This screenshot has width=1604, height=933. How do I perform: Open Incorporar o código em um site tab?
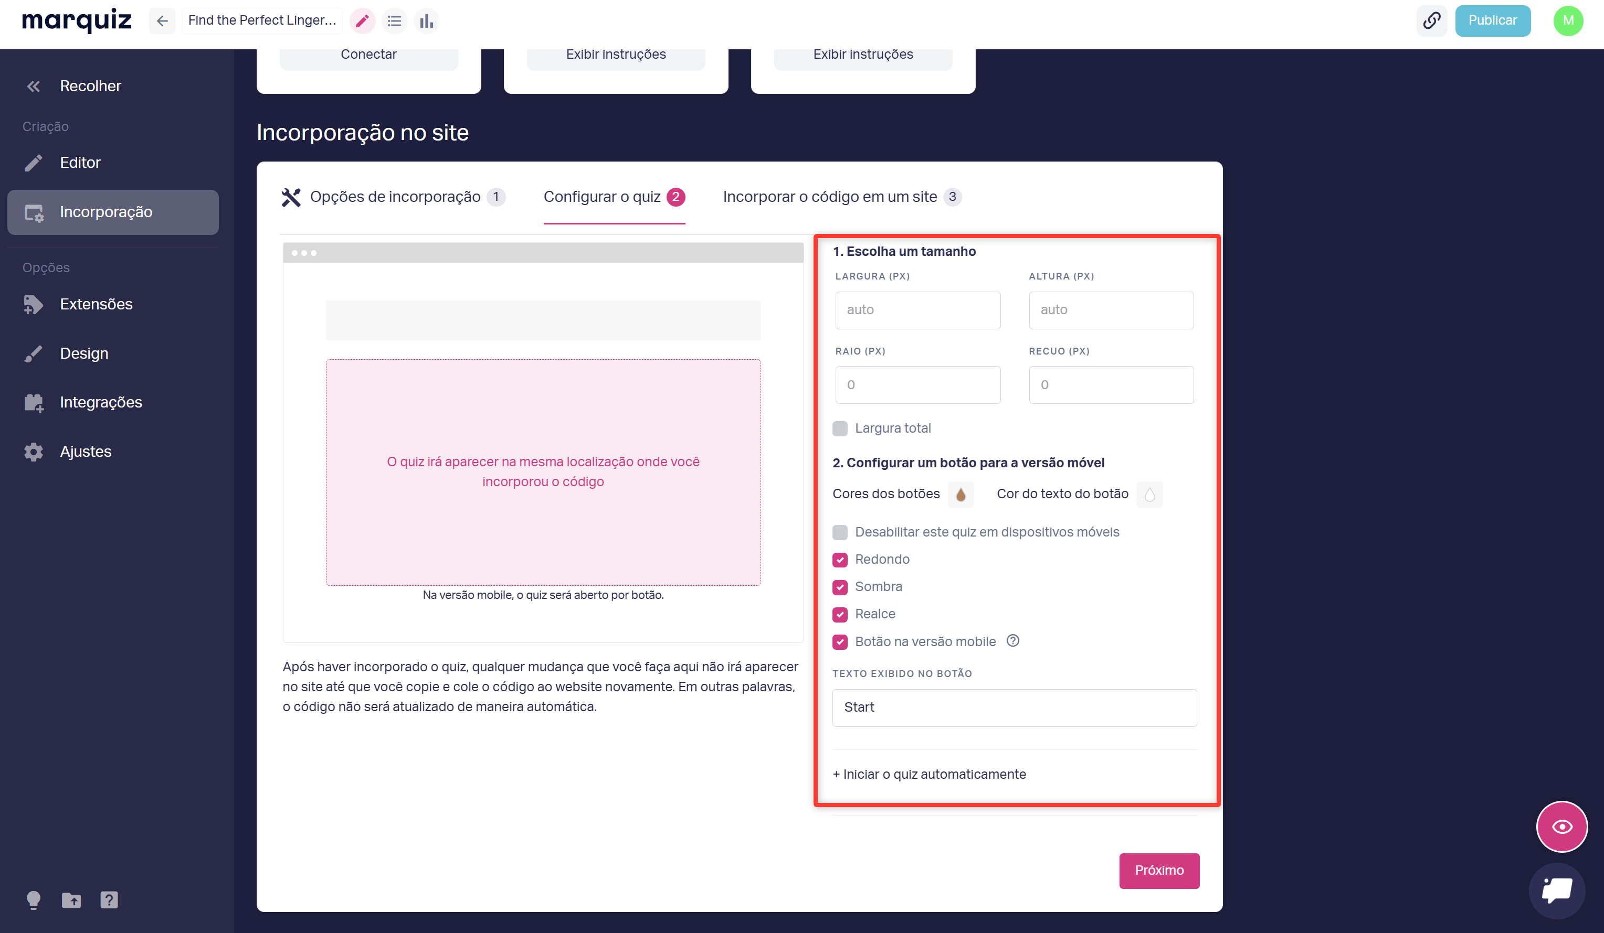point(829,197)
